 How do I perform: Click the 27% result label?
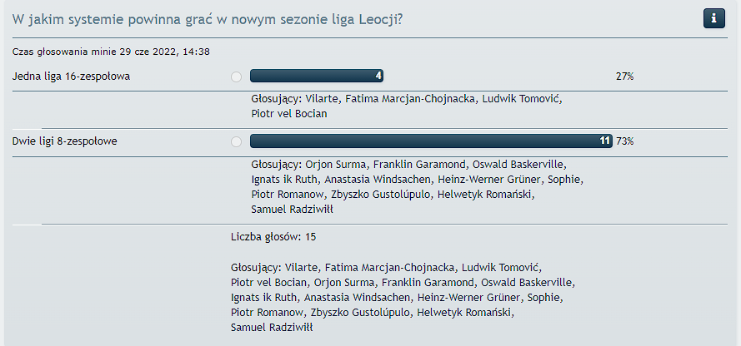click(624, 77)
